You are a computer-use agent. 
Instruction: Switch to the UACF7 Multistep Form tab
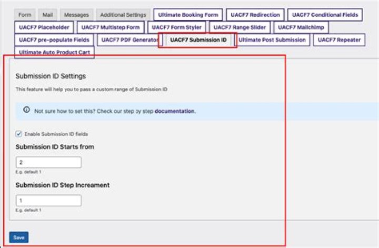tap(111, 27)
